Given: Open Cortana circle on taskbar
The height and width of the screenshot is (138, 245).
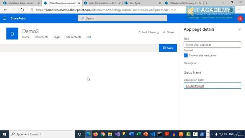Looking at the screenshot, I should click(x=80, y=134).
